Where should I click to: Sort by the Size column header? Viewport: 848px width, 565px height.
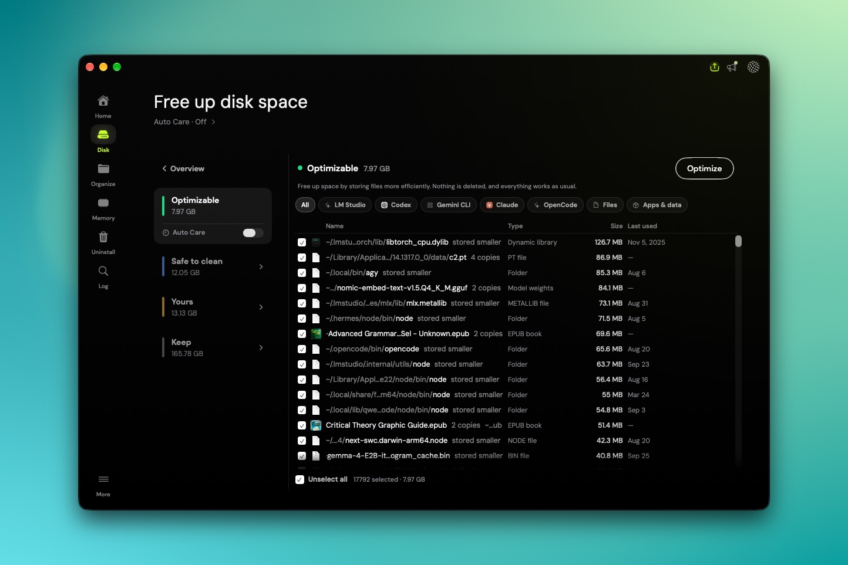(617, 226)
